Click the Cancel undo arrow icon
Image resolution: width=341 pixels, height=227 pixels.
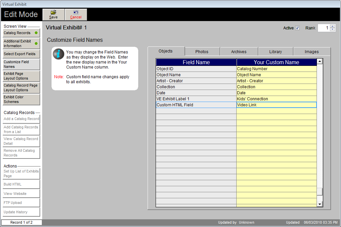tap(76, 12)
